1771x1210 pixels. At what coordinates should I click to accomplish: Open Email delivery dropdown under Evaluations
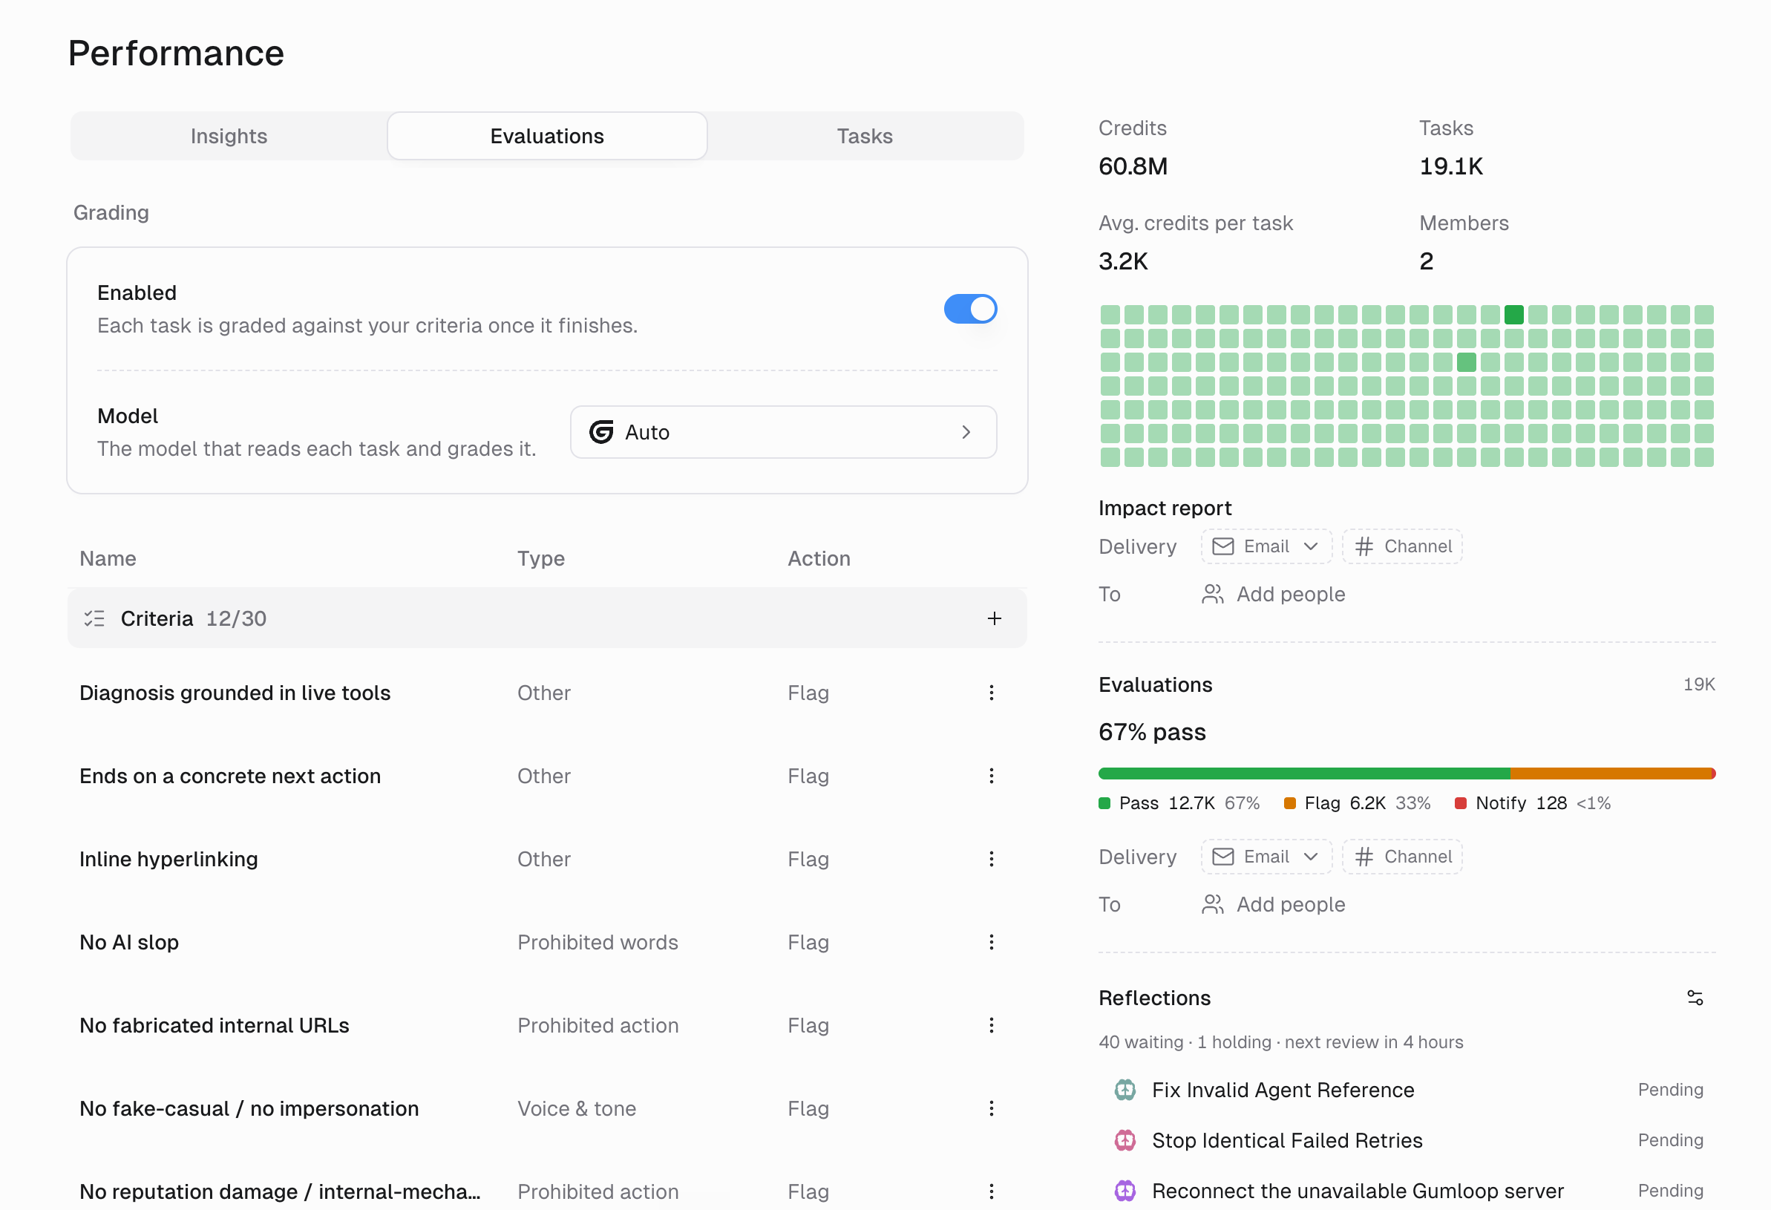click(1266, 857)
